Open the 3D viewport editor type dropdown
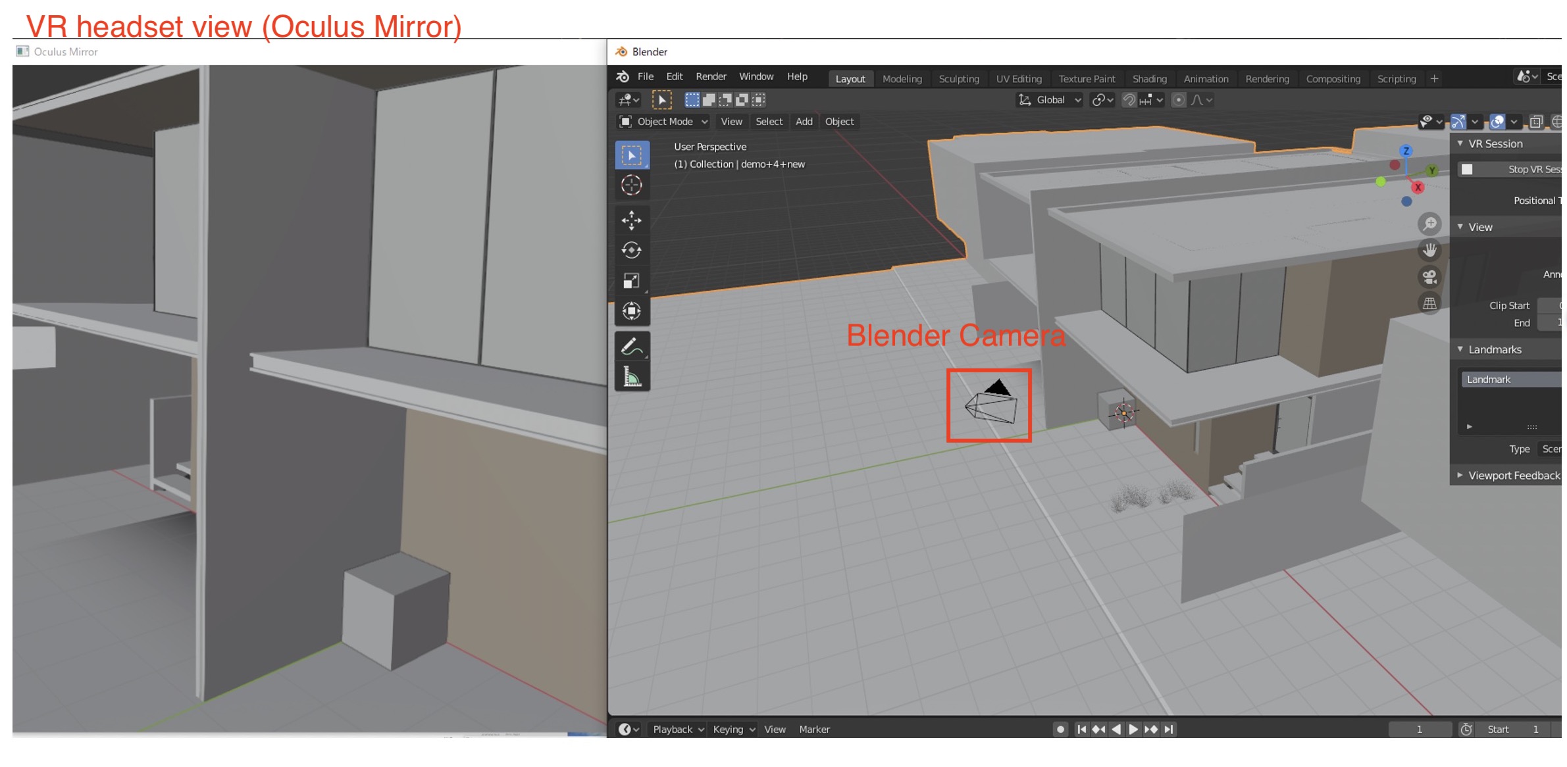The width and height of the screenshot is (1567, 767). pos(629,100)
